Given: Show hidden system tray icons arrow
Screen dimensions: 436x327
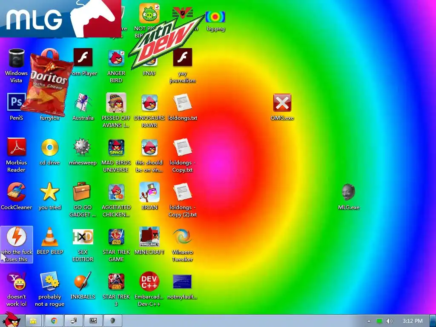Looking at the screenshot, I should coord(369,321).
